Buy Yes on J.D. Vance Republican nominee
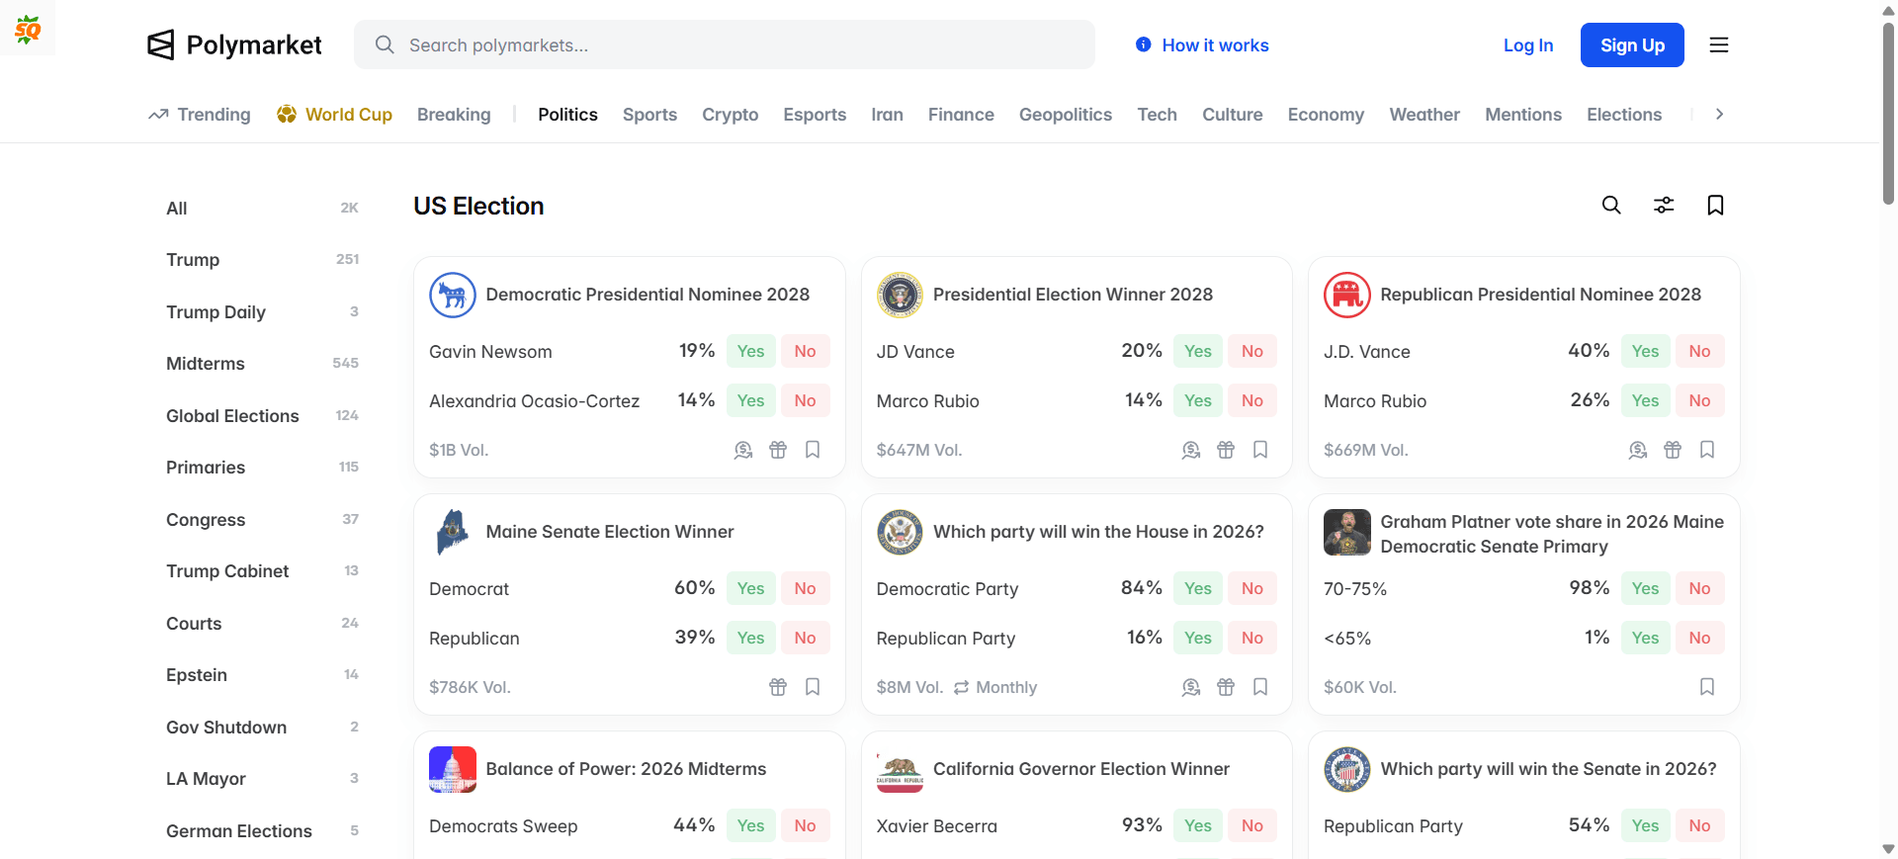1898x859 pixels. click(1645, 351)
